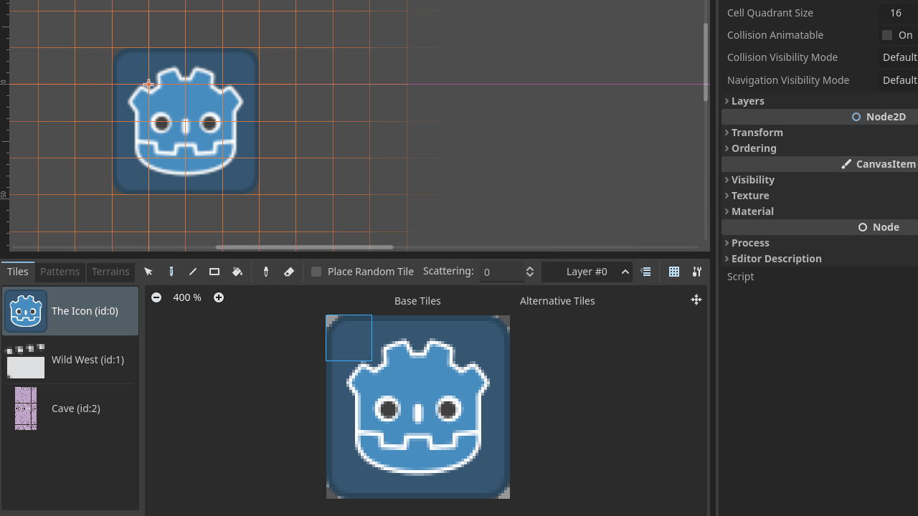
Task: Choose the Cave (id:2) tile source
Action: 70,408
